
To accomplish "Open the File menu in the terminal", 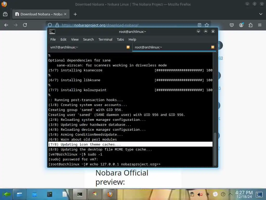I will tap(53, 40).
